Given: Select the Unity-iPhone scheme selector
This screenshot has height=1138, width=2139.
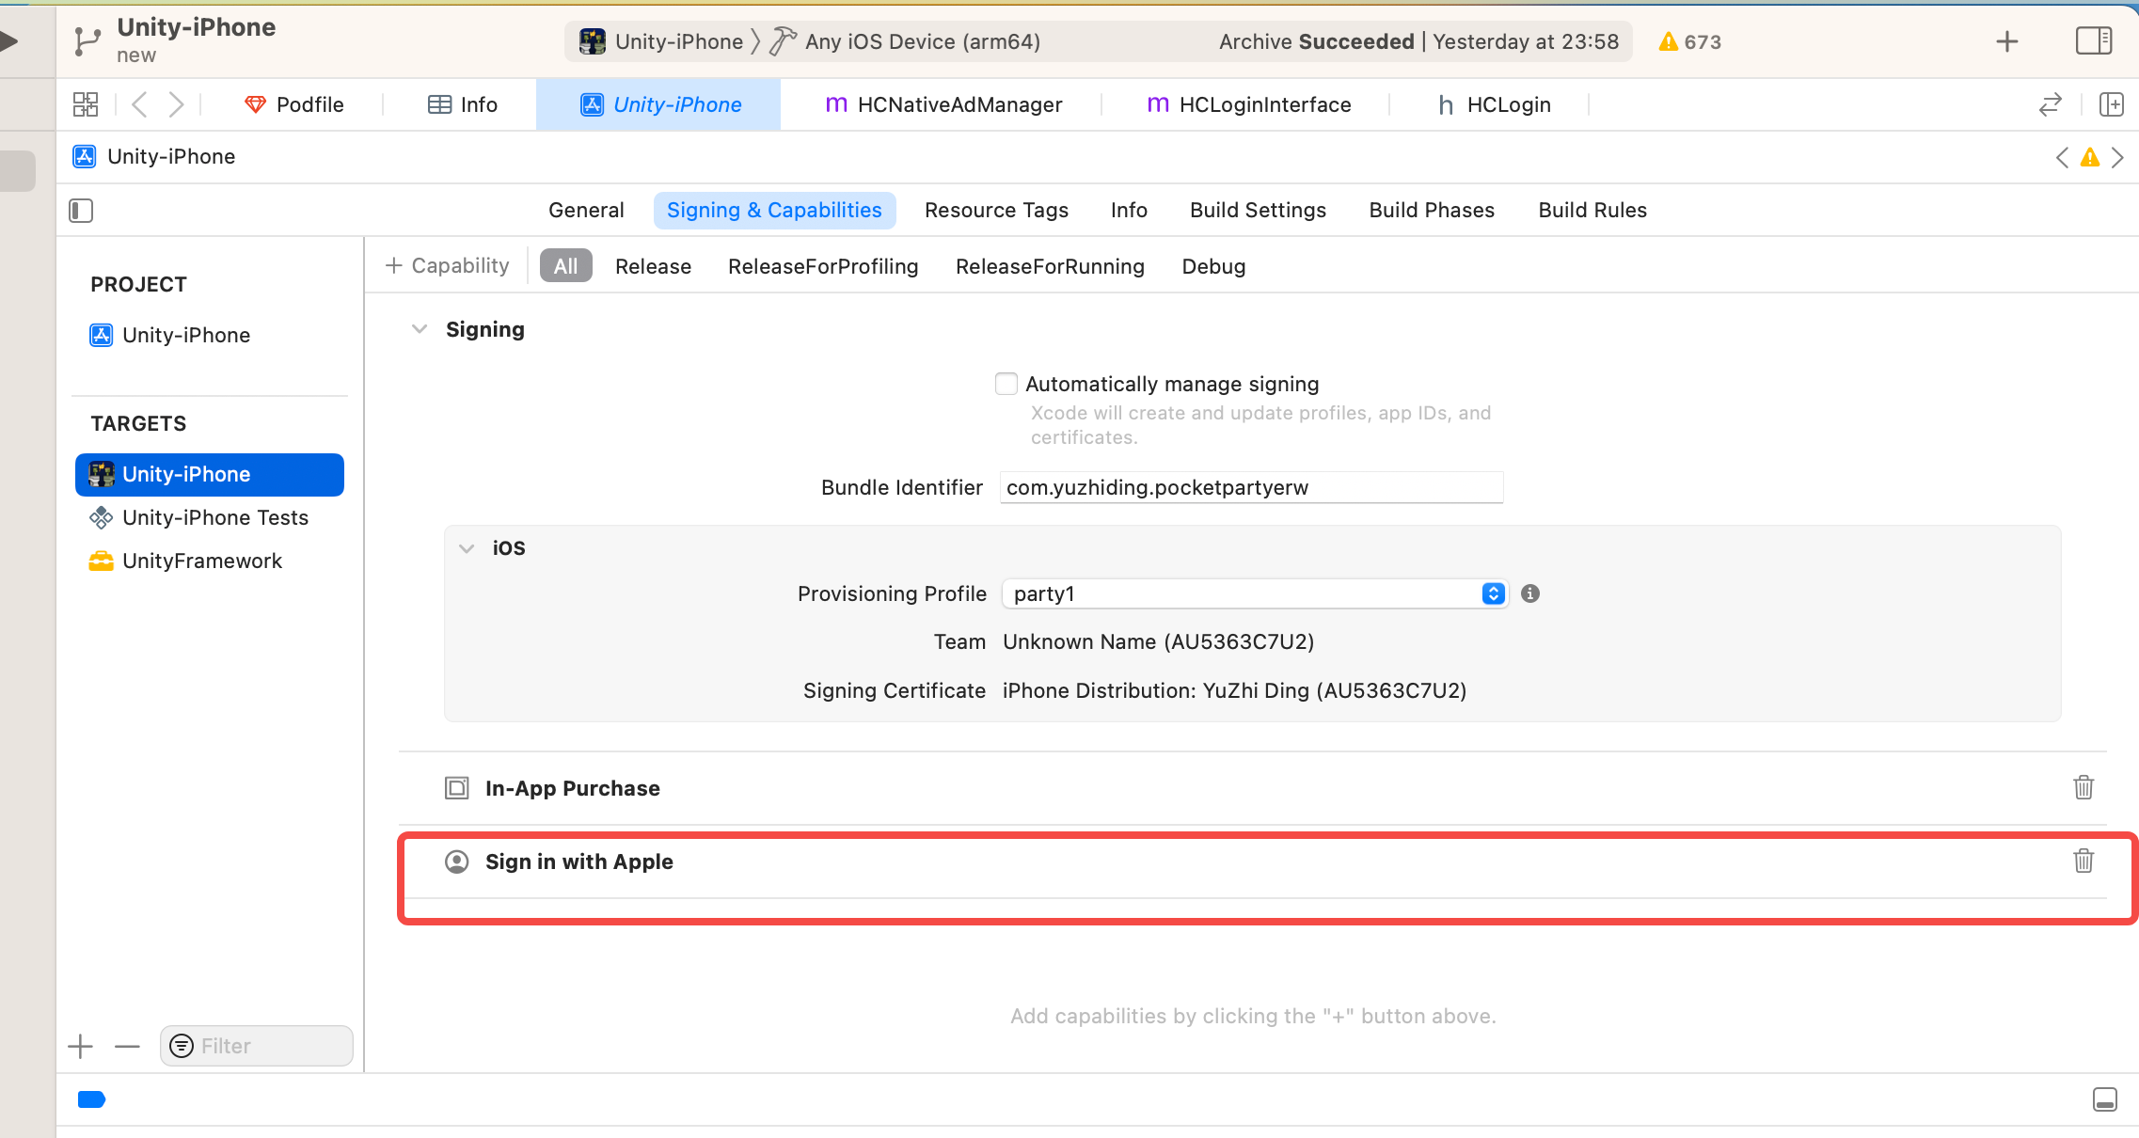Looking at the screenshot, I should coord(661,41).
